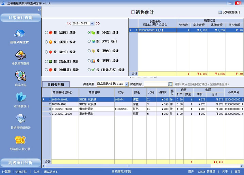
Task: Click the 尺码横排统计 text label
Action: point(231,12)
